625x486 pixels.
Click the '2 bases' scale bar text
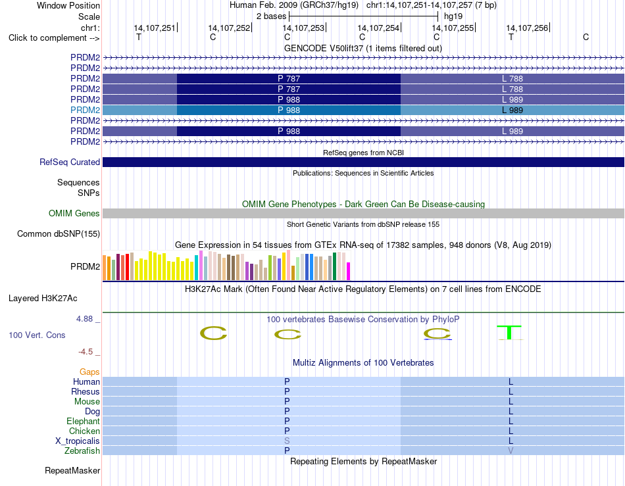271,16
